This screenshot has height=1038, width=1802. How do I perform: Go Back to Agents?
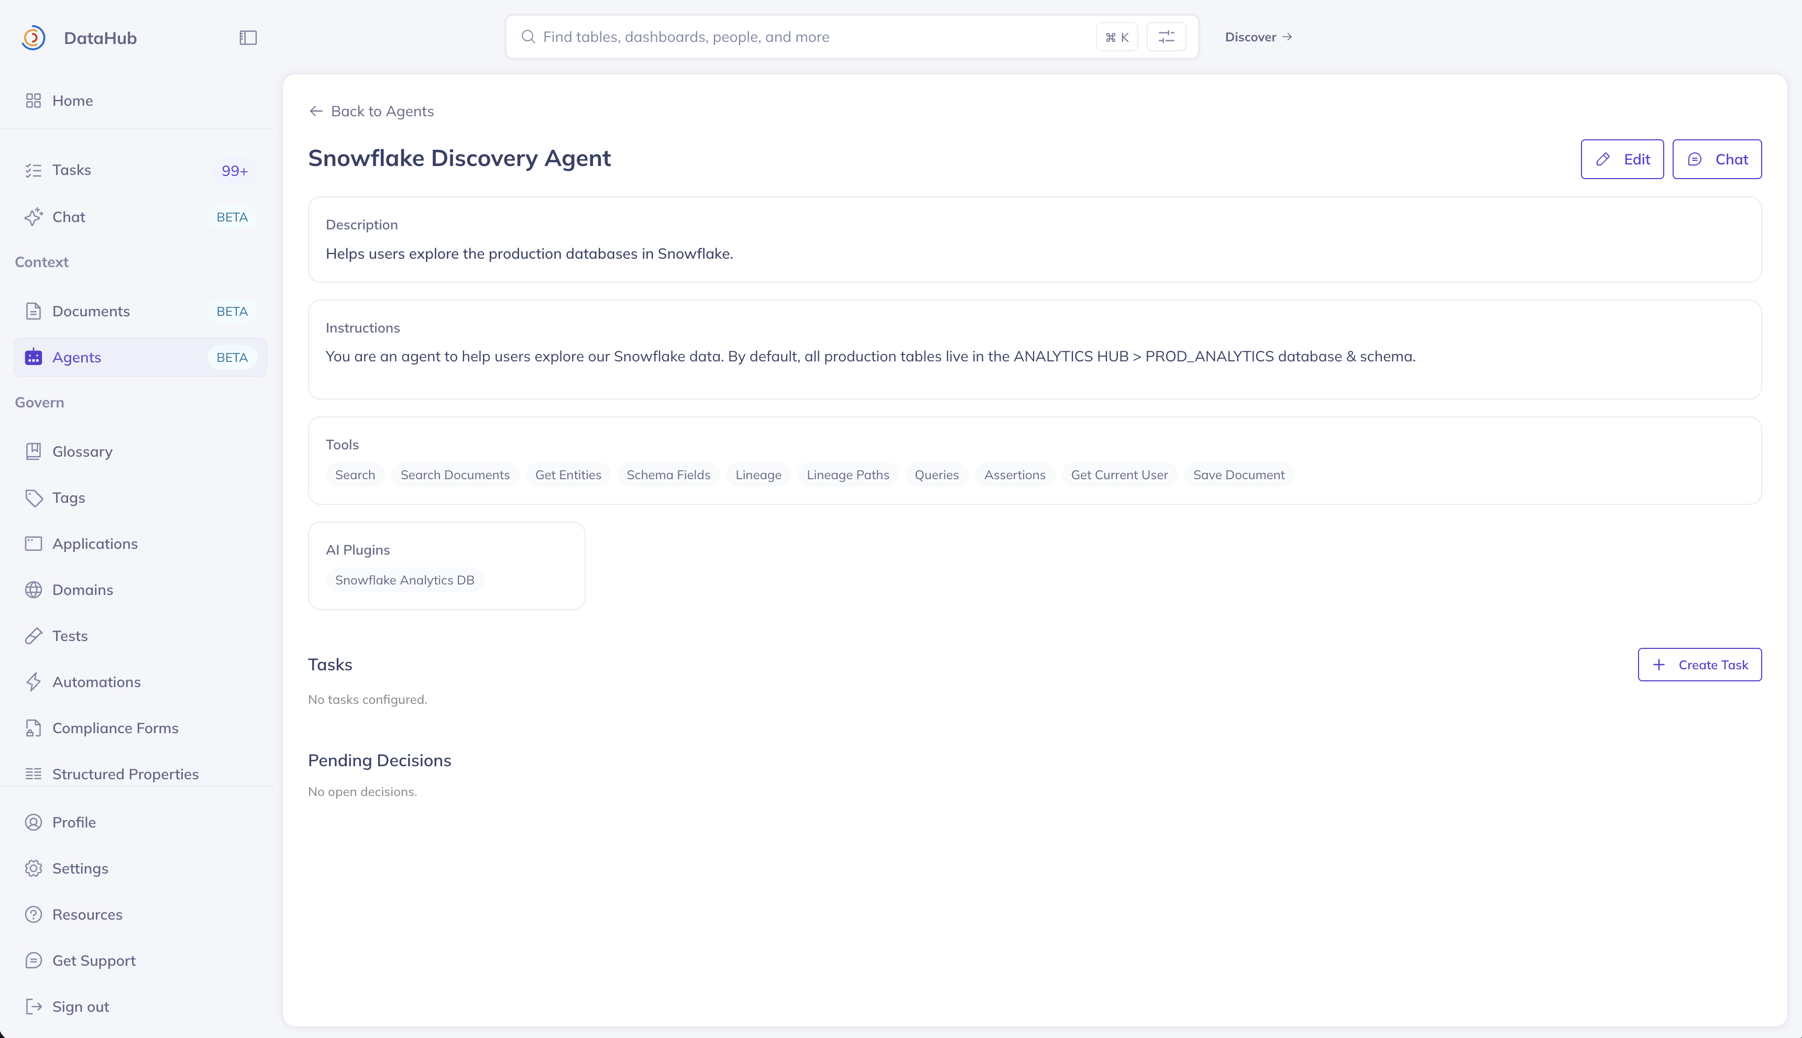371,111
